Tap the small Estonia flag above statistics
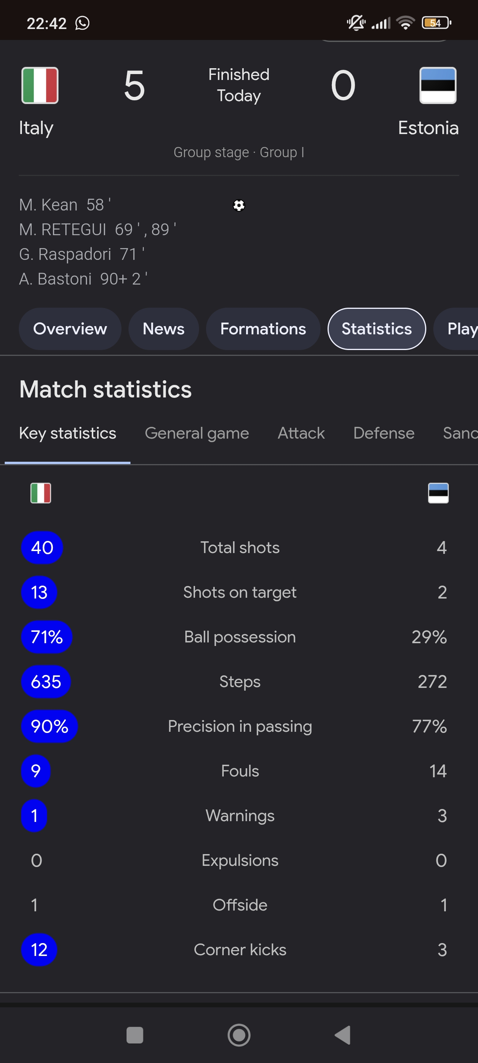478x1063 pixels. (x=438, y=493)
